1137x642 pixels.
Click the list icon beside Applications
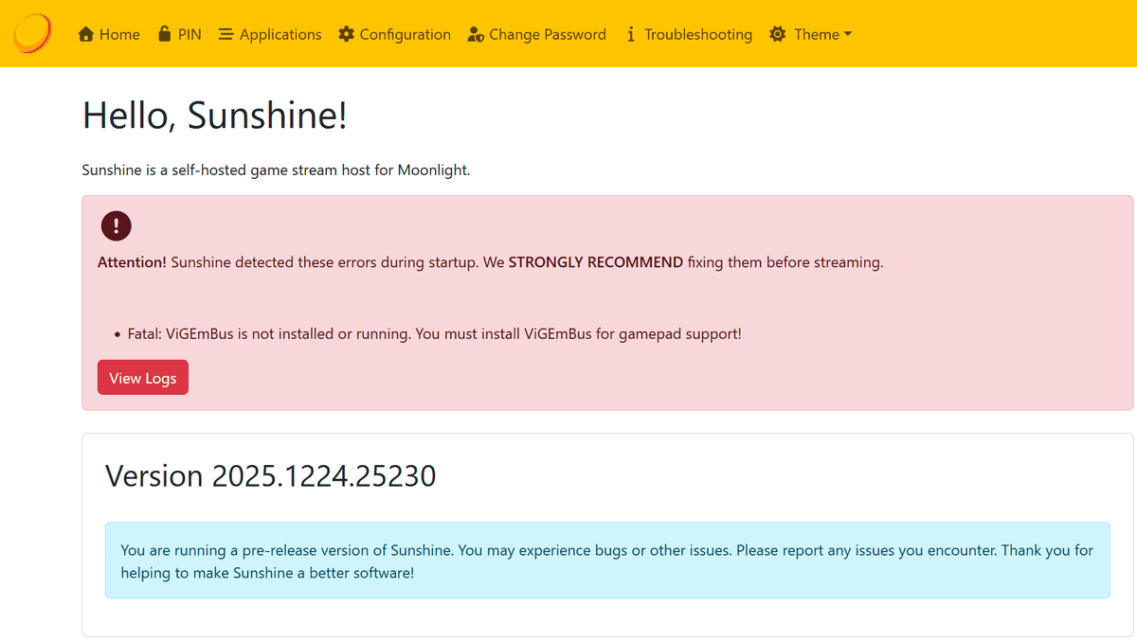click(226, 35)
